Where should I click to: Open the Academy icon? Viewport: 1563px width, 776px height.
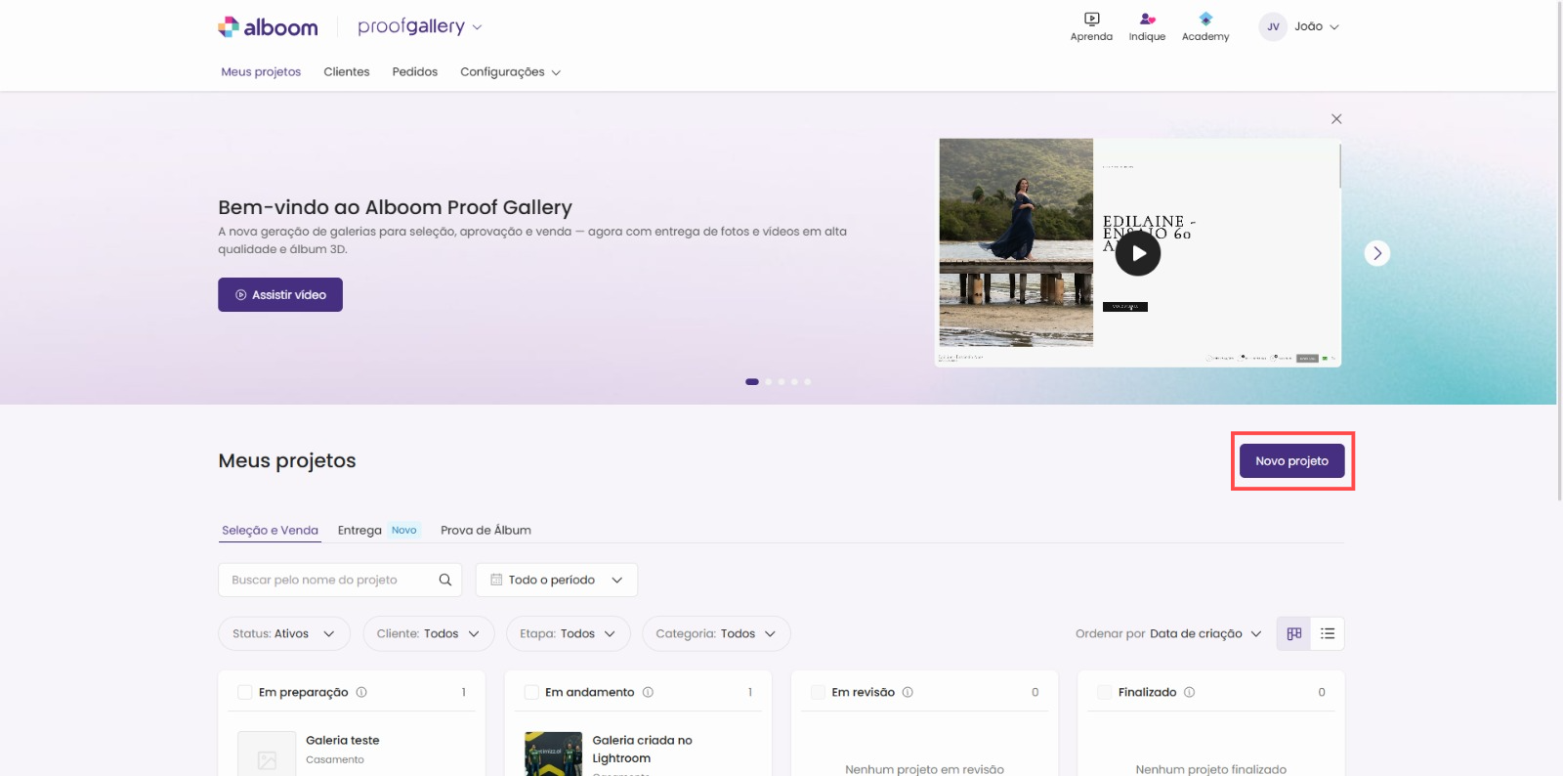[1205, 27]
